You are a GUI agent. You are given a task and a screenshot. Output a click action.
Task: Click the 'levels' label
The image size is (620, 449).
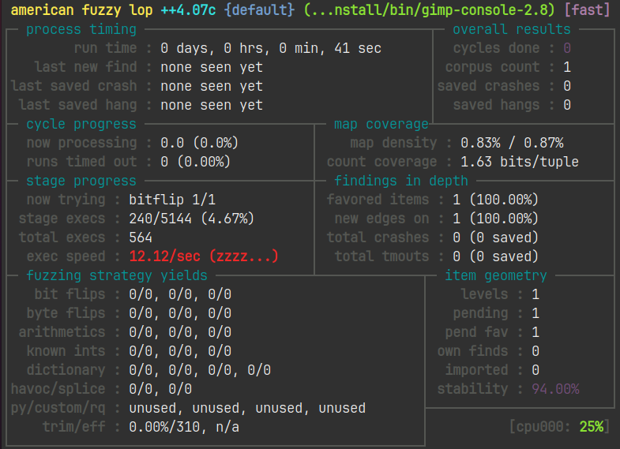pos(484,294)
